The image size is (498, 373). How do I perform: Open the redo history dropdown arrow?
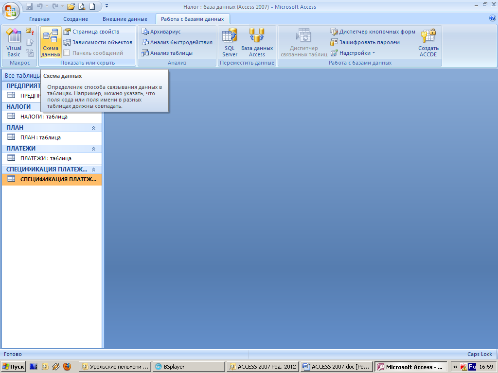point(62,6)
